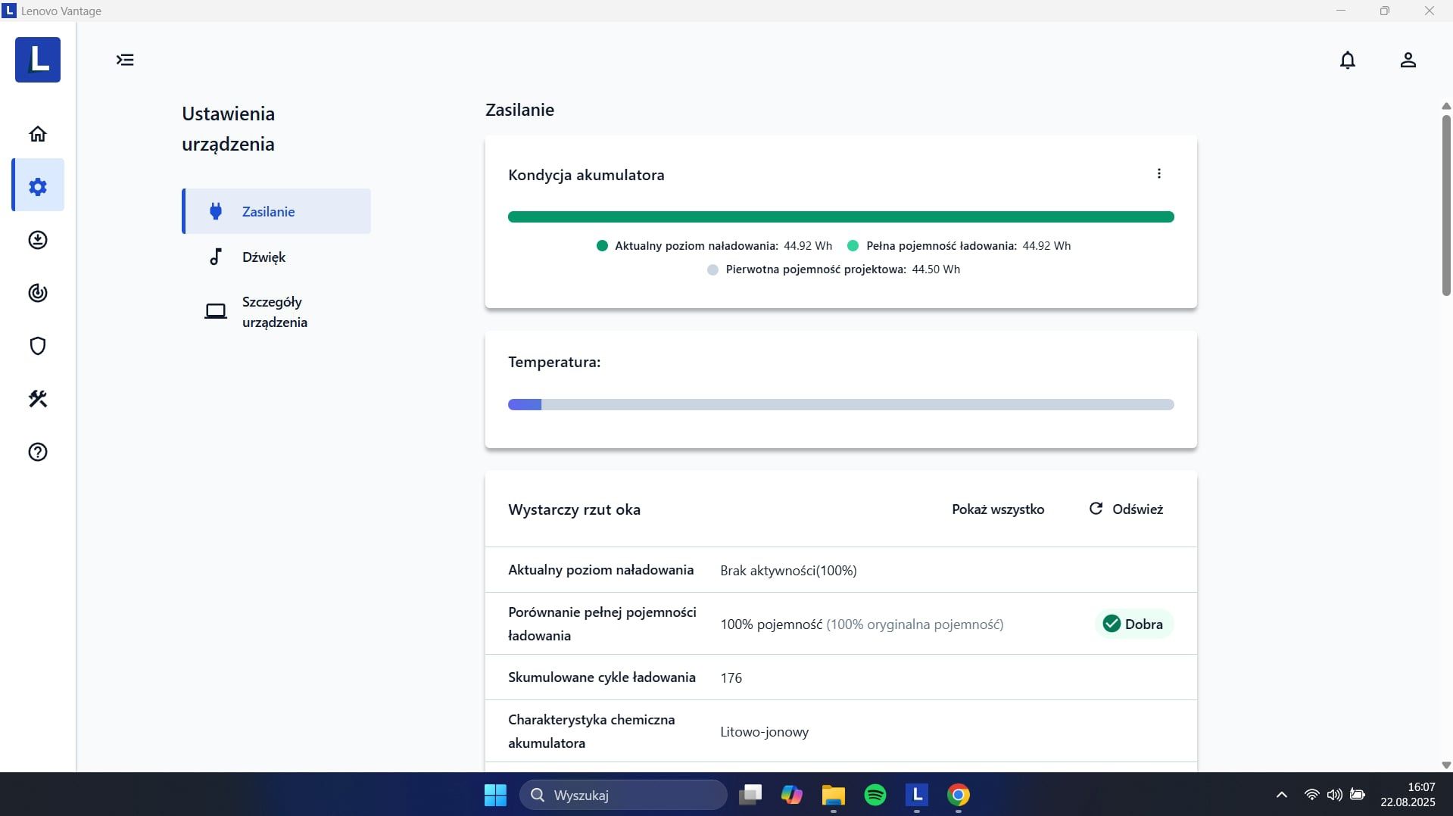Click Kondycja akumulatora heading
Image resolution: width=1453 pixels, height=816 pixels.
point(586,175)
